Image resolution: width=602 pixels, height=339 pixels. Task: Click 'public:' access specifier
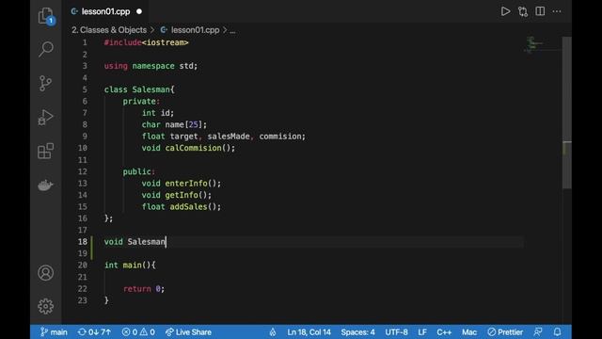pos(139,171)
